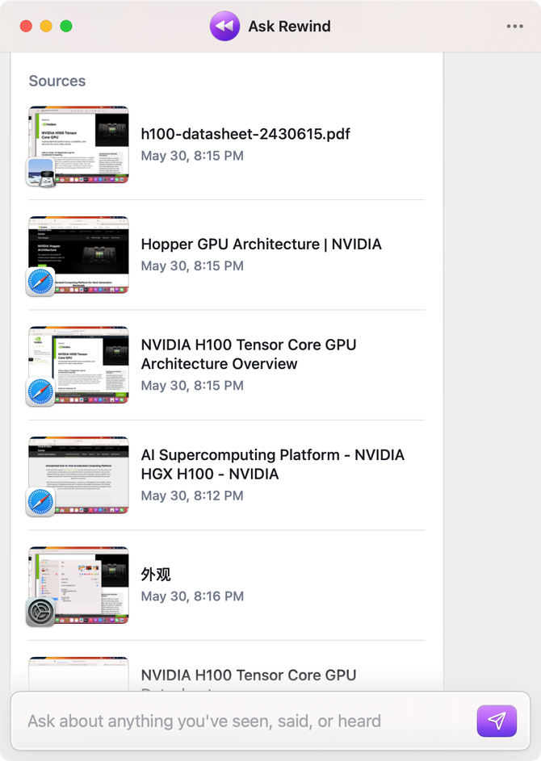This screenshot has height=761, width=541.
Task: Open the three-dots more options menu
Action: coord(515,26)
